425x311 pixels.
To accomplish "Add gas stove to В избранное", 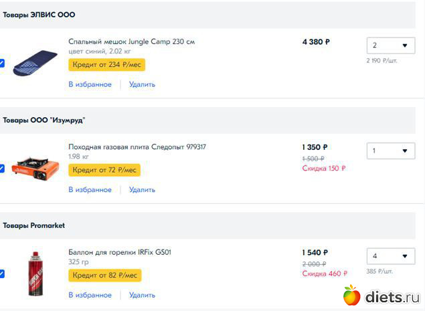I will pyautogui.click(x=90, y=190).
